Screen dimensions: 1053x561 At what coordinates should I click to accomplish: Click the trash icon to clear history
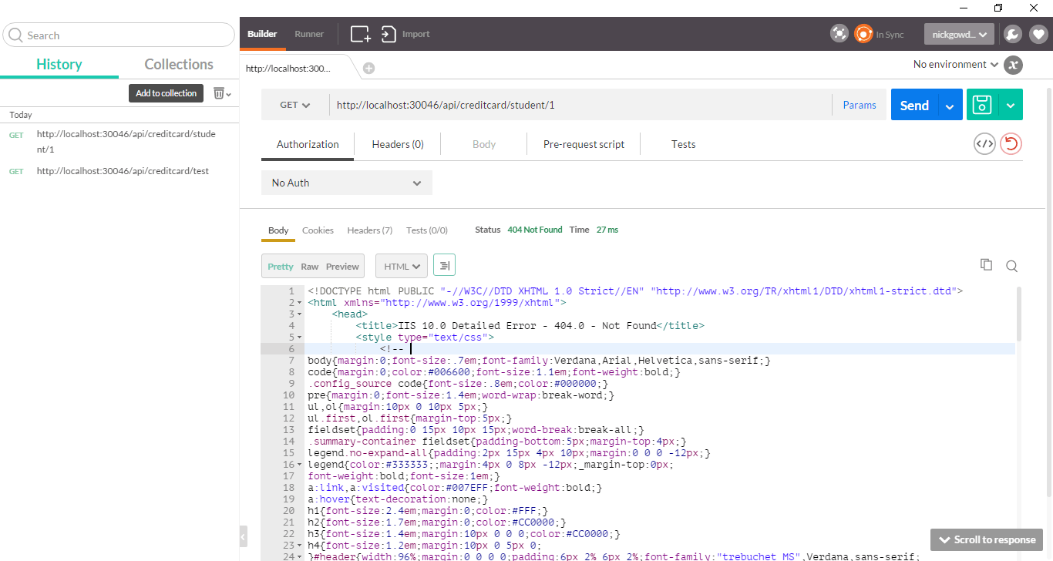(220, 93)
